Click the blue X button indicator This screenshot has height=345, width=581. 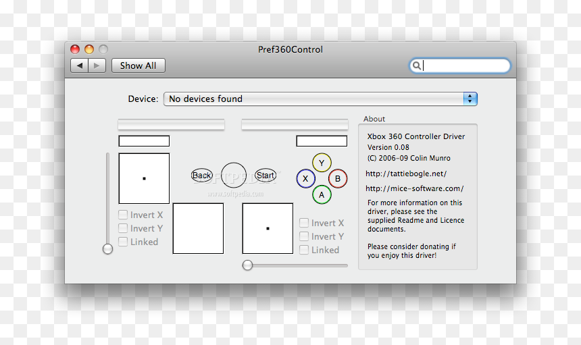click(x=305, y=178)
